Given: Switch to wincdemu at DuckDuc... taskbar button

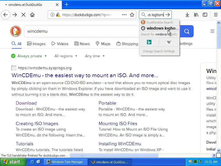Looking at the screenshot, I should pos(110,162).
